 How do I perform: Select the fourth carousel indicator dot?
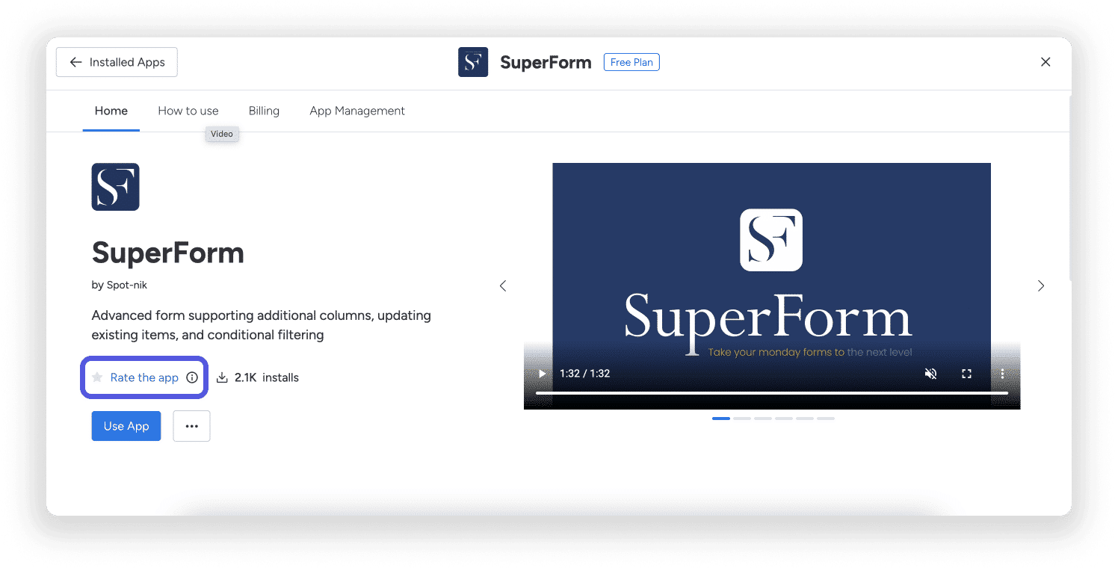click(x=784, y=419)
